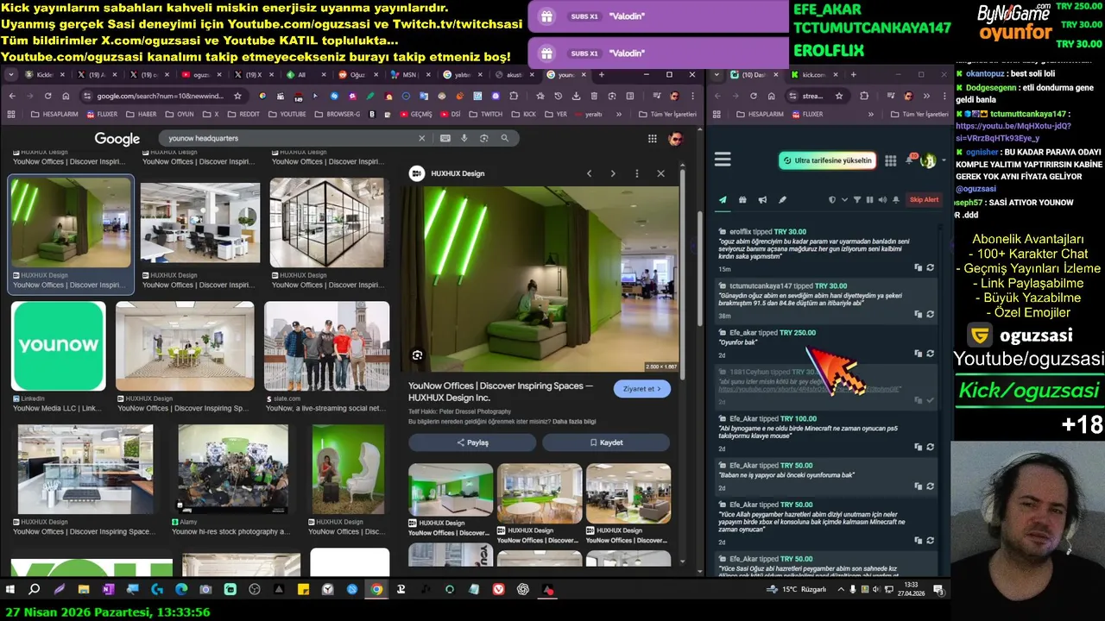1105x621 pixels.
Task: Open the green younow logo thumbnail
Action: (x=59, y=346)
